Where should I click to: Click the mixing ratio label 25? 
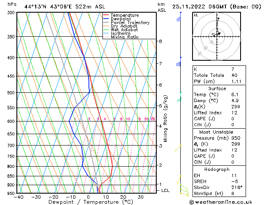(x=153, y=119)
